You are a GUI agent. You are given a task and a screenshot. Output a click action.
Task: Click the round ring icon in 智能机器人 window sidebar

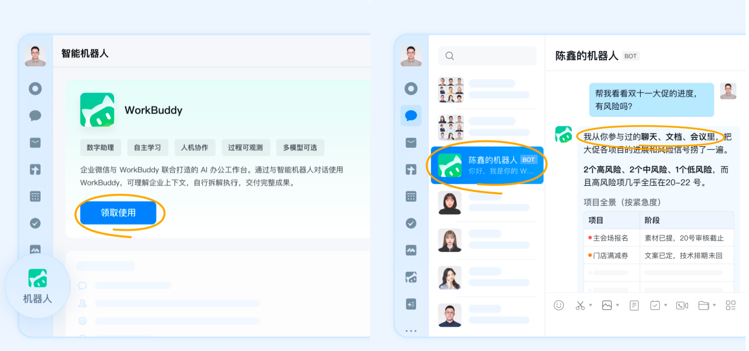click(x=35, y=89)
